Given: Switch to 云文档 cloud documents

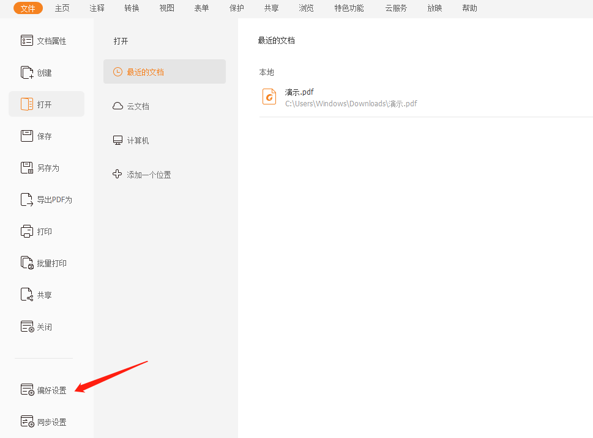Looking at the screenshot, I should tap(138, 106).
